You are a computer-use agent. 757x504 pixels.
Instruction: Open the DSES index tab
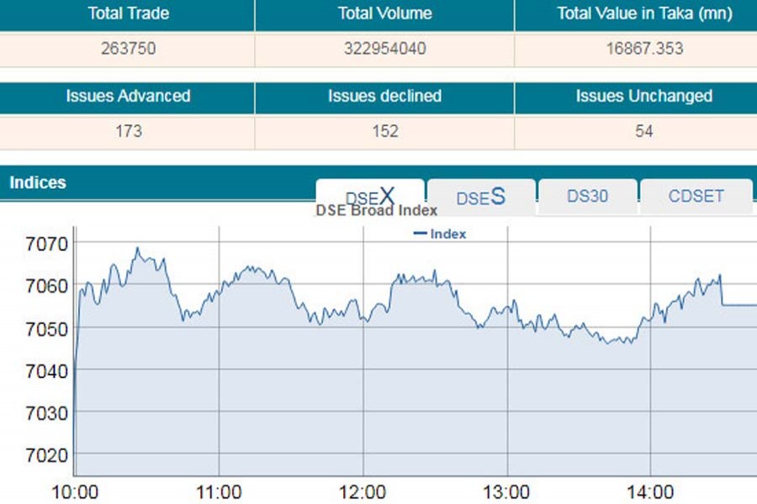(480, 197)
